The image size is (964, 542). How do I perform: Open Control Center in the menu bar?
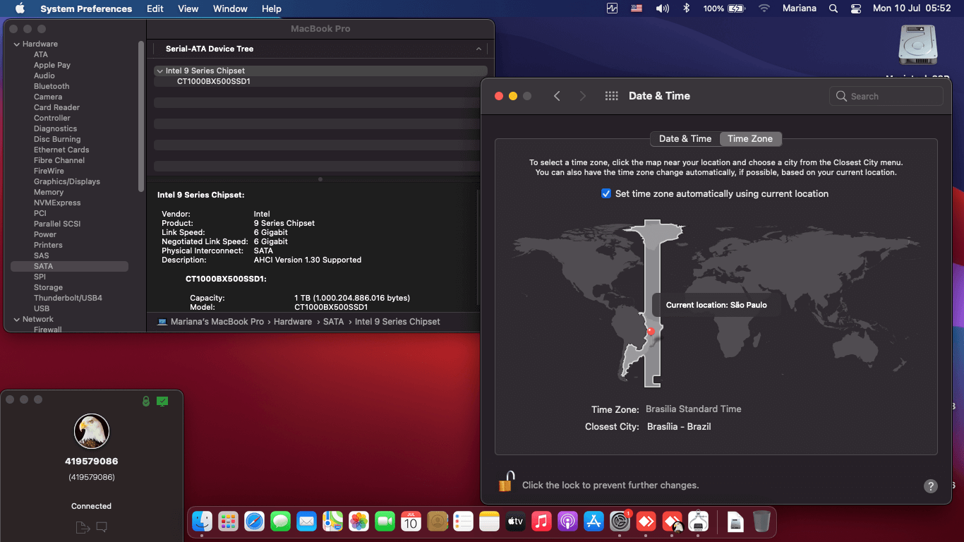856,8
